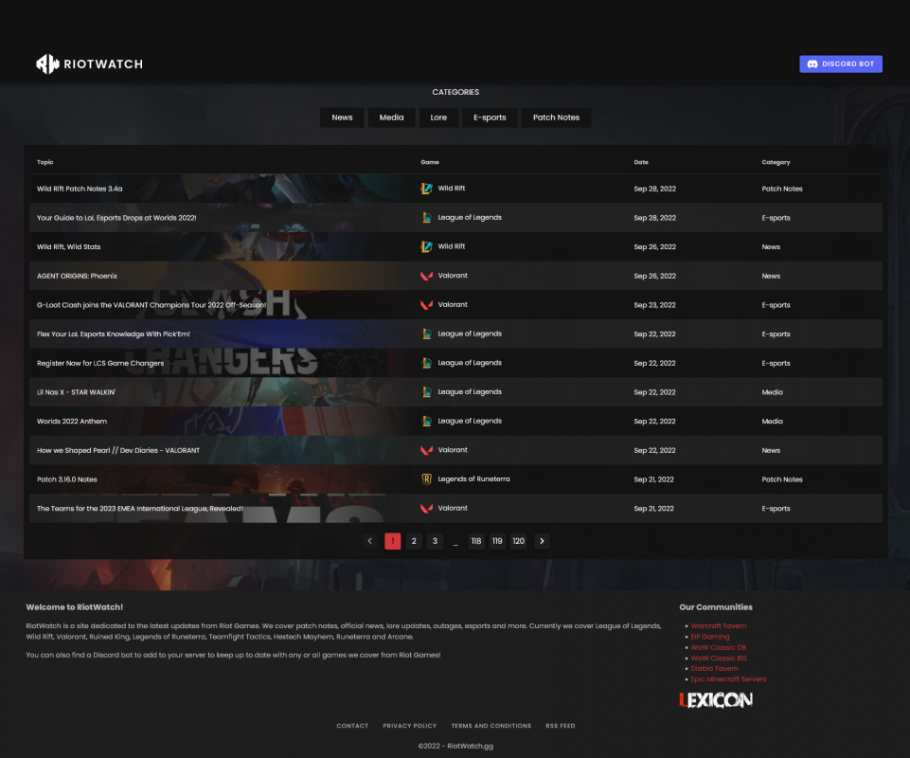
Task: Open How we Shaped Pearl topic
Action: click(x=118, y=450)
